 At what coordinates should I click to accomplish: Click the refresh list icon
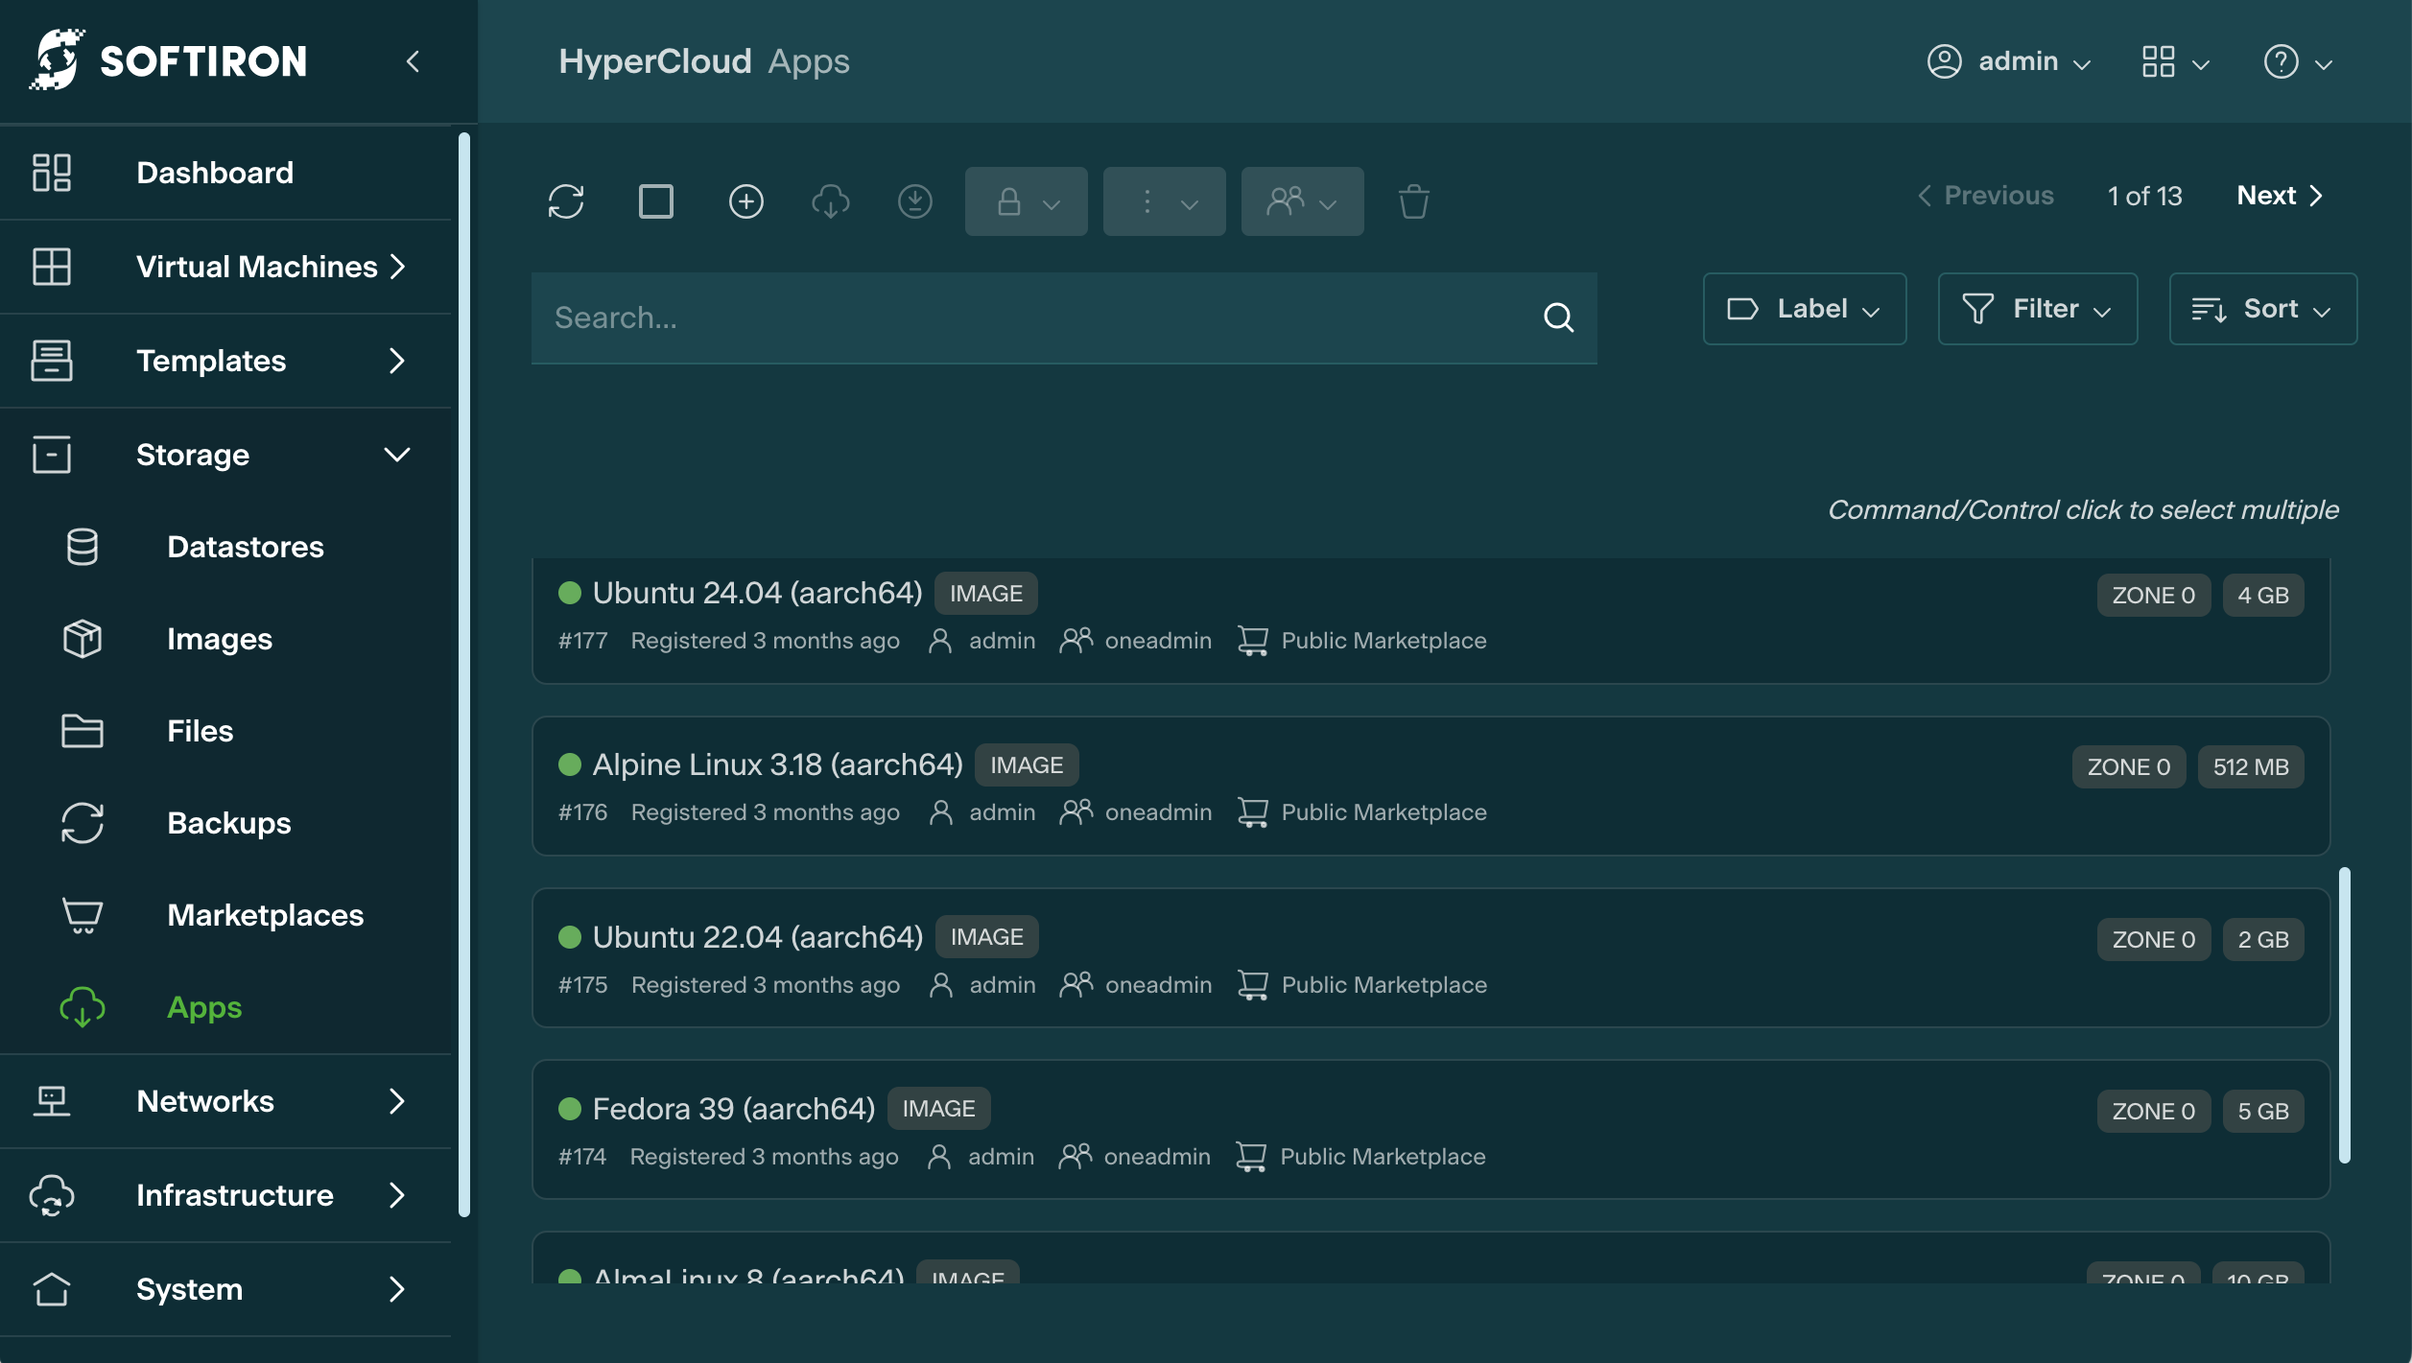click(566, 201)
